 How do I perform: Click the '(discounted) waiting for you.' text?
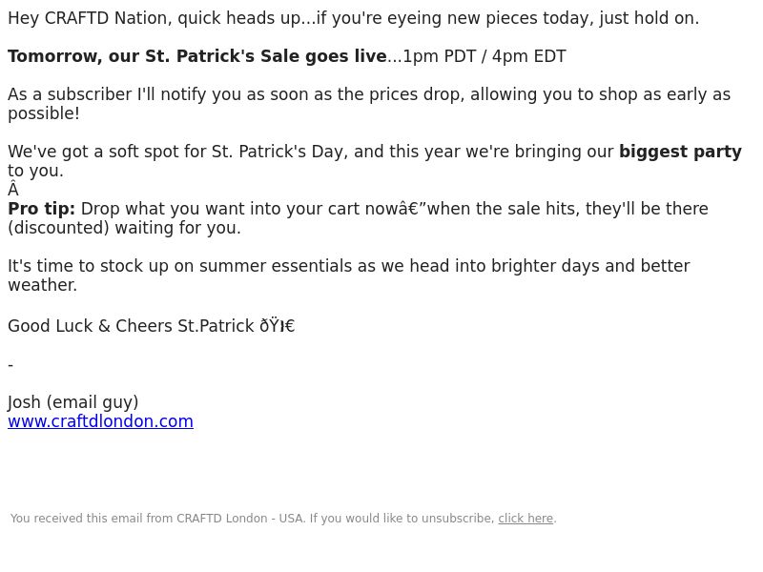point(124,228)
